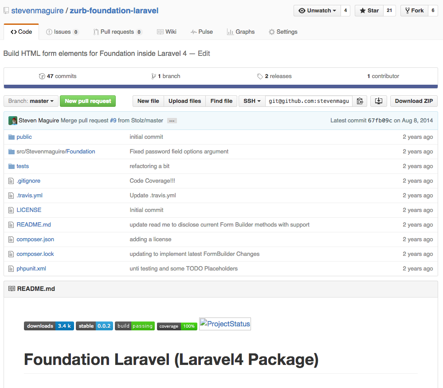Click the forks count 6
Image resolution: width=443 pixels, height=388 pixels.
pyautogui.click(x=433, y=11)
